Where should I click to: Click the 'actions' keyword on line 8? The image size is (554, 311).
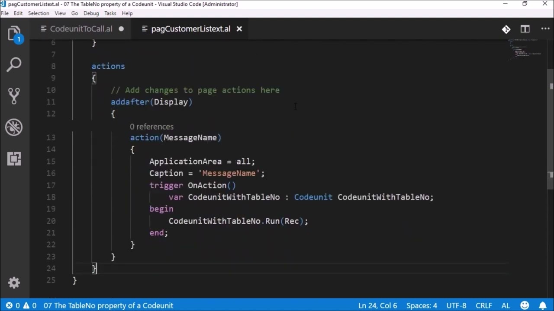108,66
